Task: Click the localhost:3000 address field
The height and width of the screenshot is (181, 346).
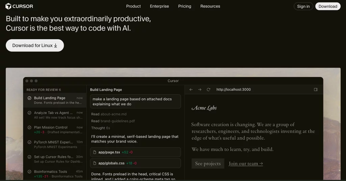Action: [233, 89]
